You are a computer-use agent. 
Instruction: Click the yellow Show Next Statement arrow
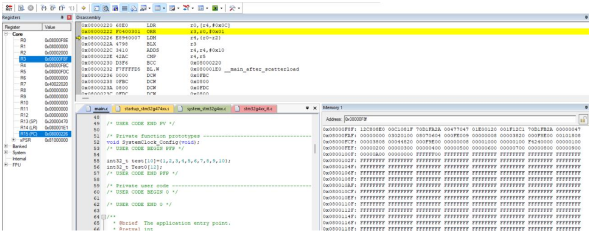pos(83,8)
